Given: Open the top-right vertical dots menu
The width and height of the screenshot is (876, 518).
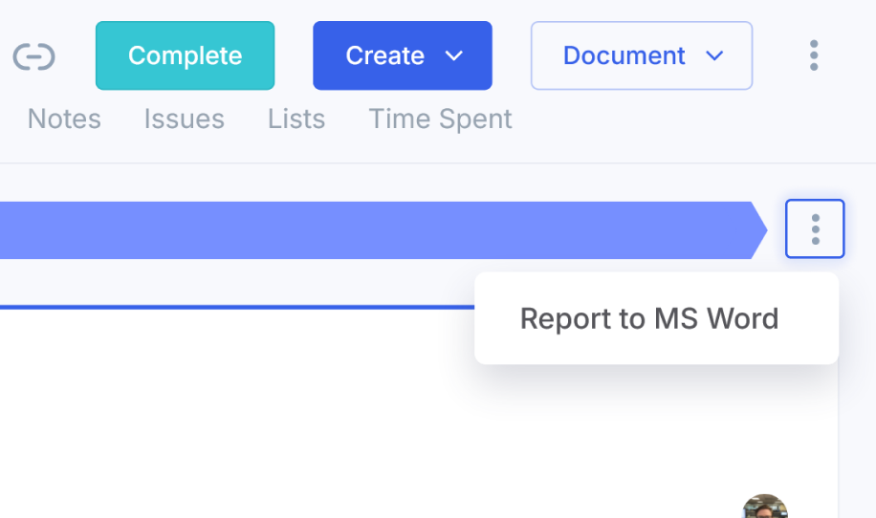Looking at the screenshot, I should (x=814, y=55).
